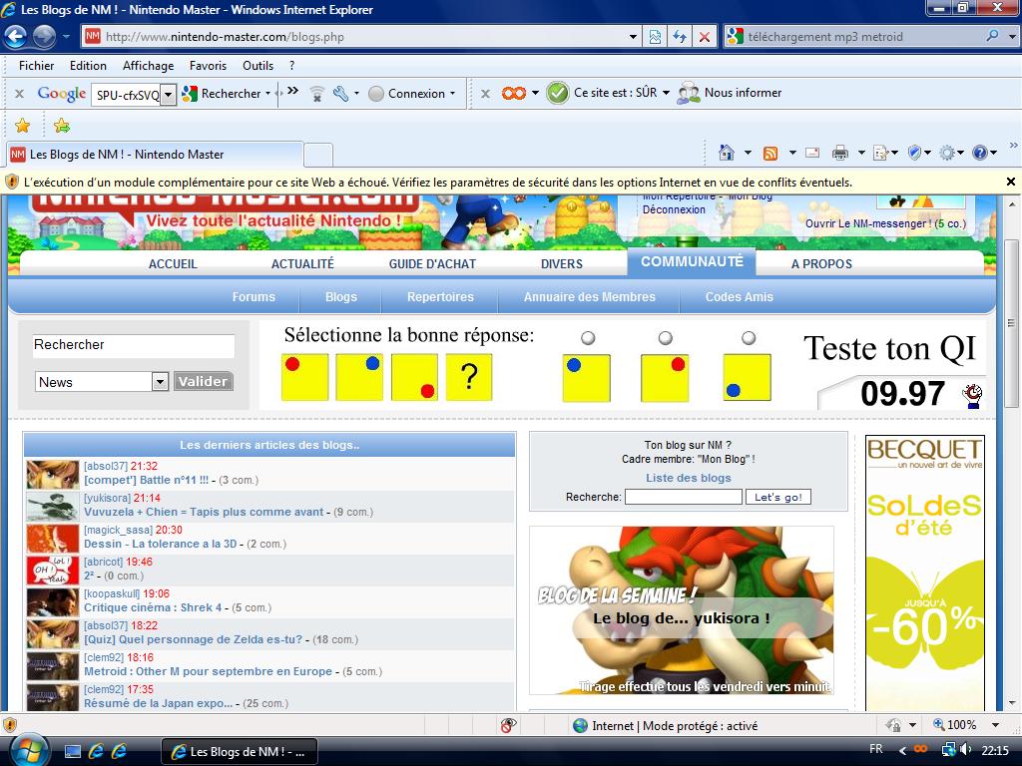
Task: Open the address bar history dropdown
Action: point(633,37)
